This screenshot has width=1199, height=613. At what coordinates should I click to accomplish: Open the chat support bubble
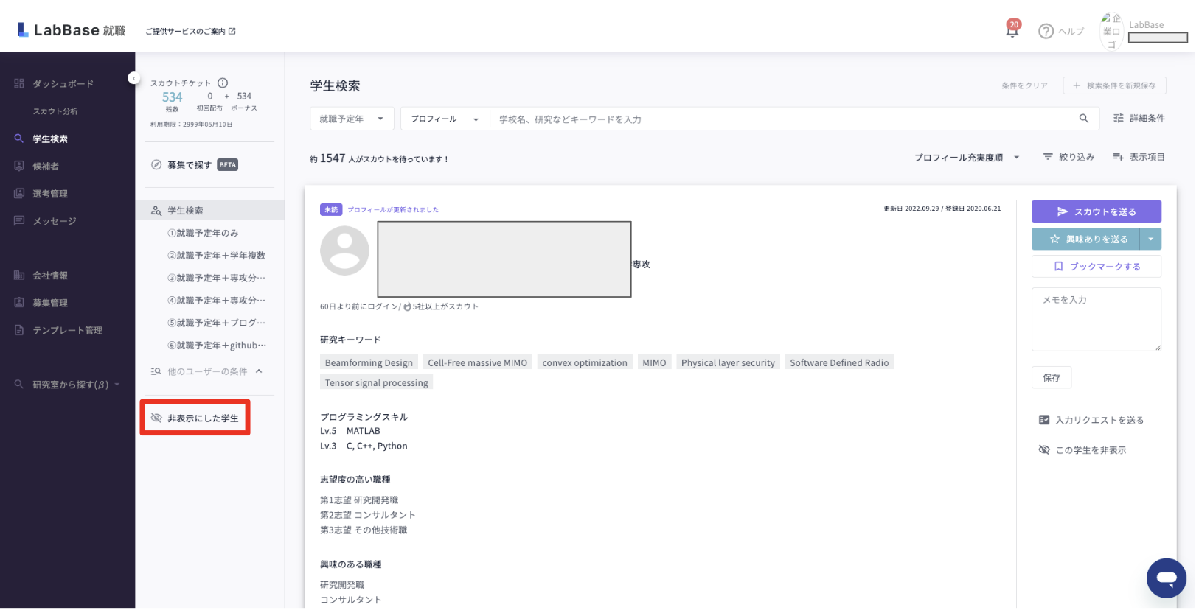point(1167,578)
